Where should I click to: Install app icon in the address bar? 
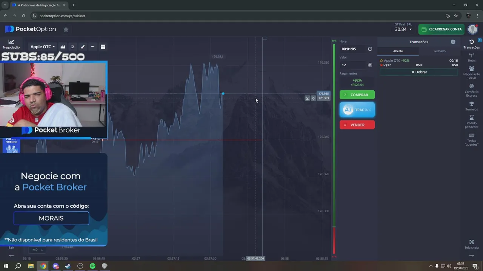coord(448,16)
